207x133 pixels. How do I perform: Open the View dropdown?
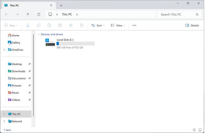[x=118, y=25]
